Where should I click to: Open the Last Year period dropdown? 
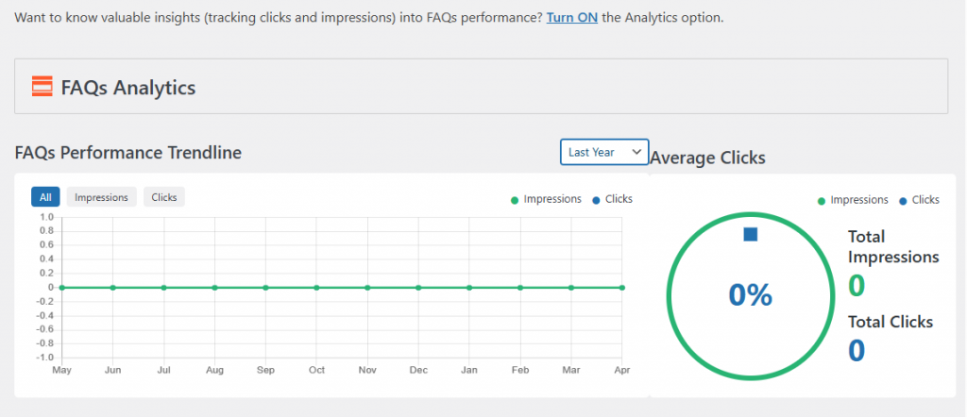tap(603, 152)
